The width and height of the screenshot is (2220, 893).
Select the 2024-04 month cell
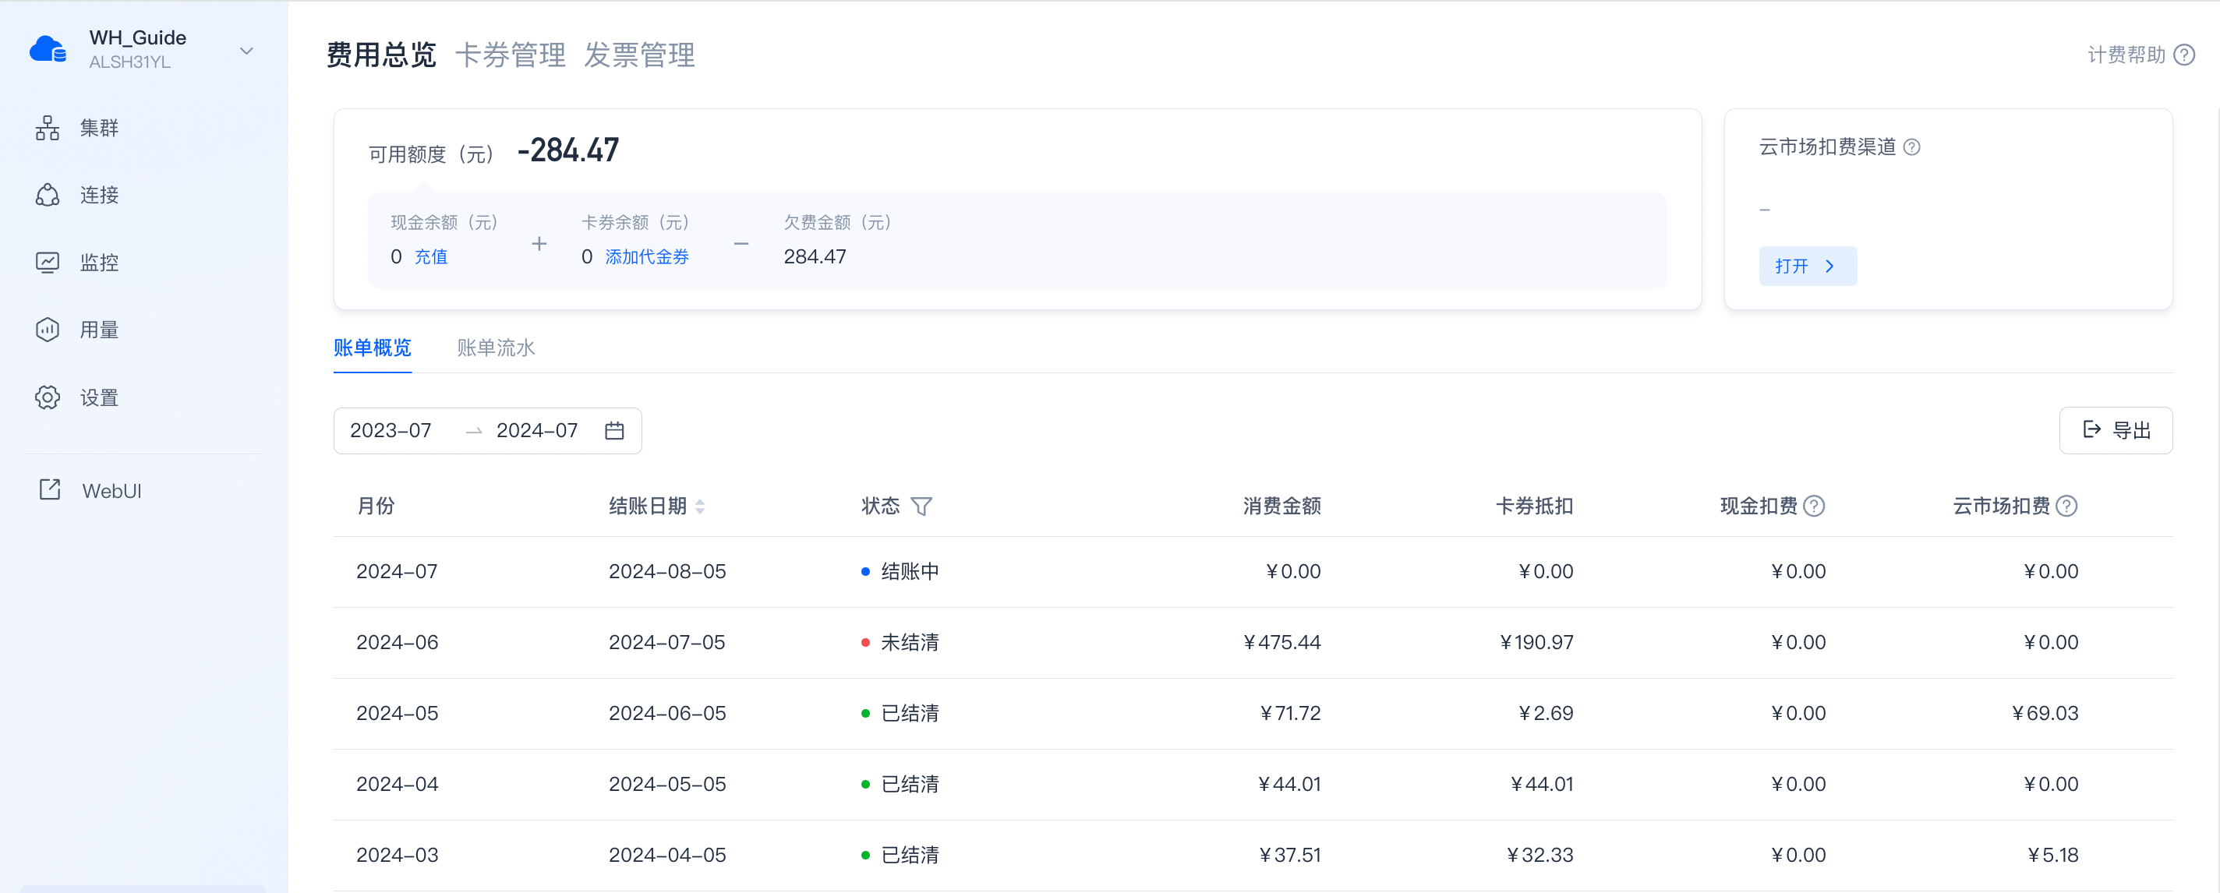point(398,785)
